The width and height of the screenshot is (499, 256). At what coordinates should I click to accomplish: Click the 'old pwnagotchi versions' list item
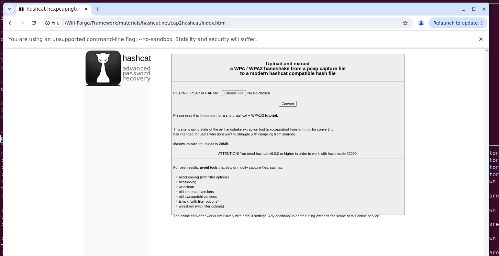point(198,197)
